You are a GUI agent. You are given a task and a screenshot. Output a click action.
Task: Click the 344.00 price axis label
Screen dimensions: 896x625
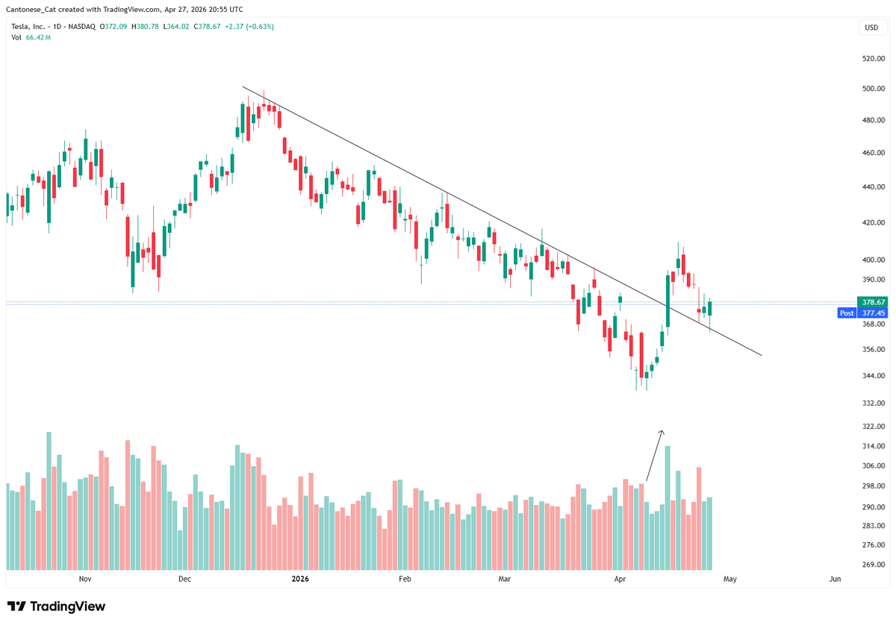click(873, 376)
